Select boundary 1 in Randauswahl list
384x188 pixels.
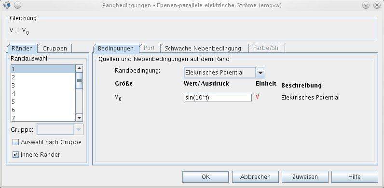coord(43,69)
